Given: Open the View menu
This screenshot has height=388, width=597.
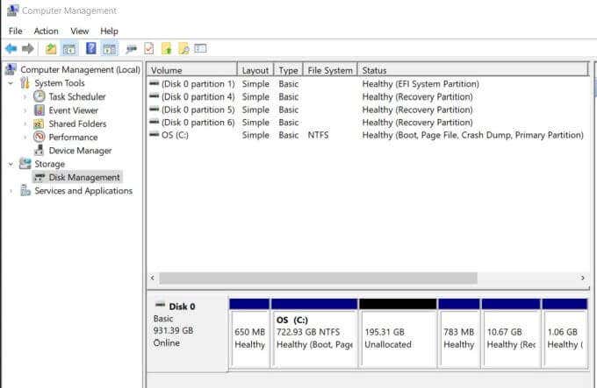Looking at the screenshot, I should coord(80,32).
